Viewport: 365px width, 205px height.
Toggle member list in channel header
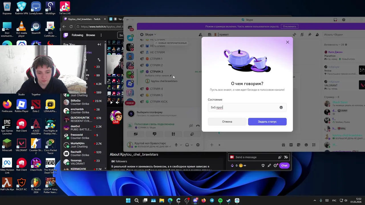click(317, 34)
